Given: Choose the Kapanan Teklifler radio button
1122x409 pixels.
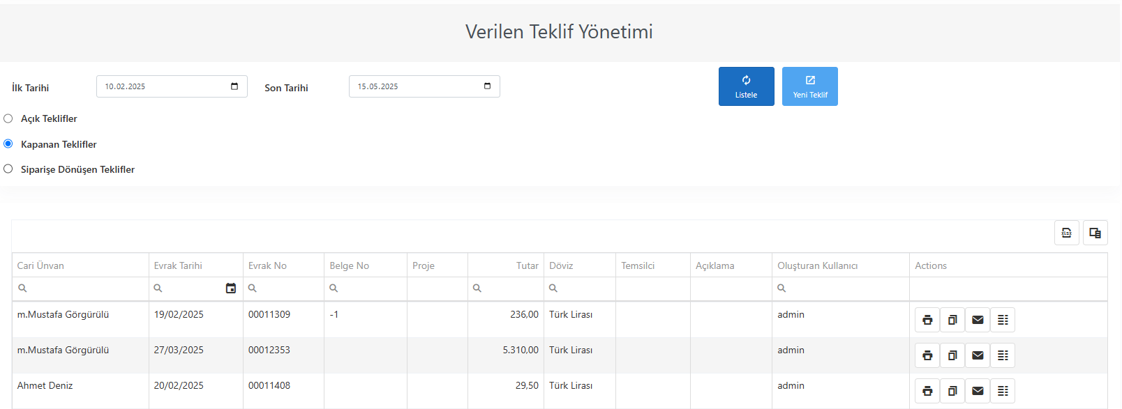Looking at the screenshot, I should click(8, 144).
